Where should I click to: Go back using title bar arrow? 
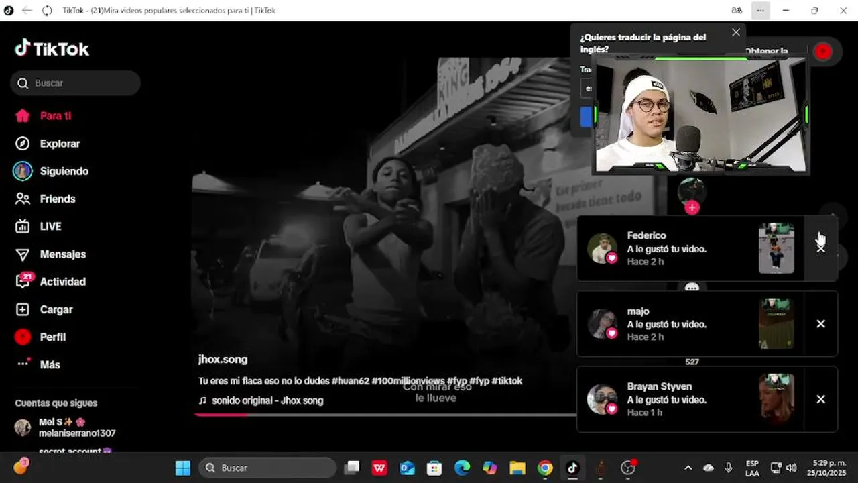coord(27,10)
